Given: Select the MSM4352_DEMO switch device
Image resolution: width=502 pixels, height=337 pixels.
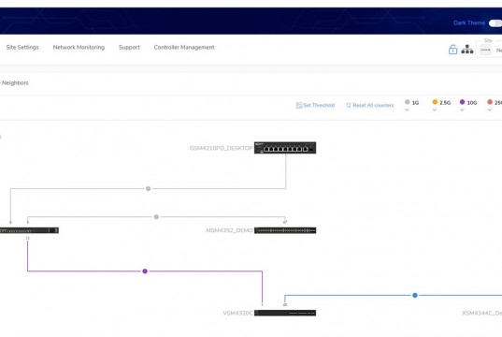Looking at the screenshot, I should pyautogui.click(x=285, y=230).
